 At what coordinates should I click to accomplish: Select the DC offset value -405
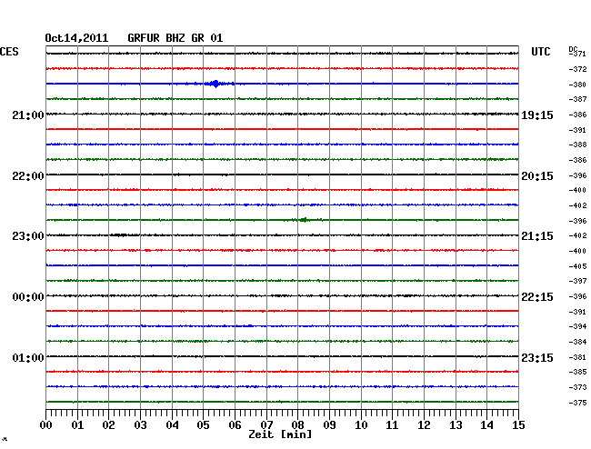(577, 266)
